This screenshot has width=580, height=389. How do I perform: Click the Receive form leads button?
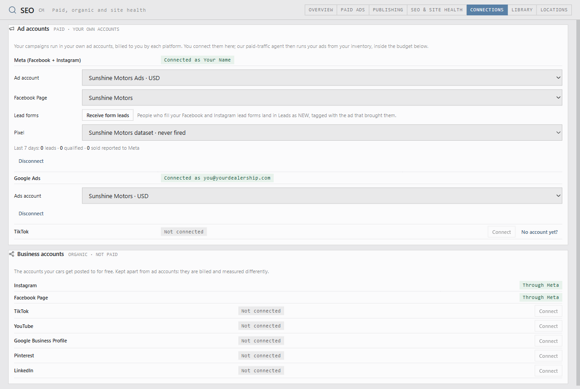point(108,115)
